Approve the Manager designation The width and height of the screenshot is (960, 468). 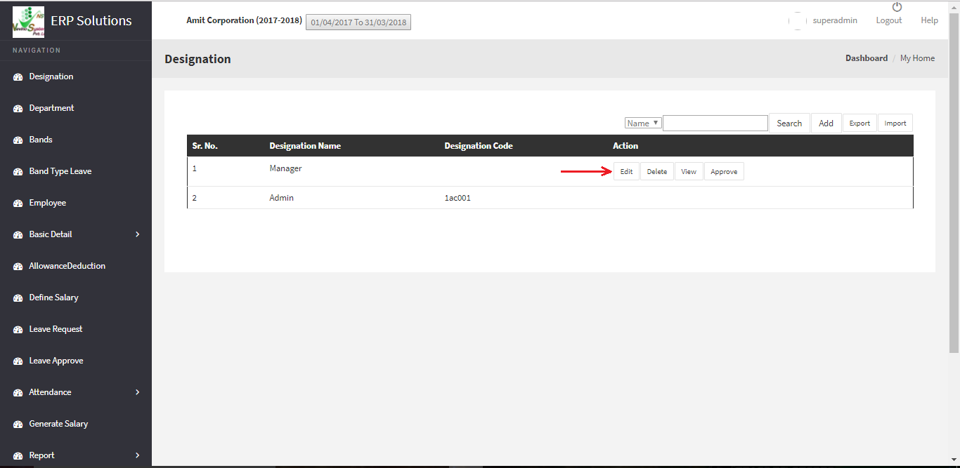(724, 172)
